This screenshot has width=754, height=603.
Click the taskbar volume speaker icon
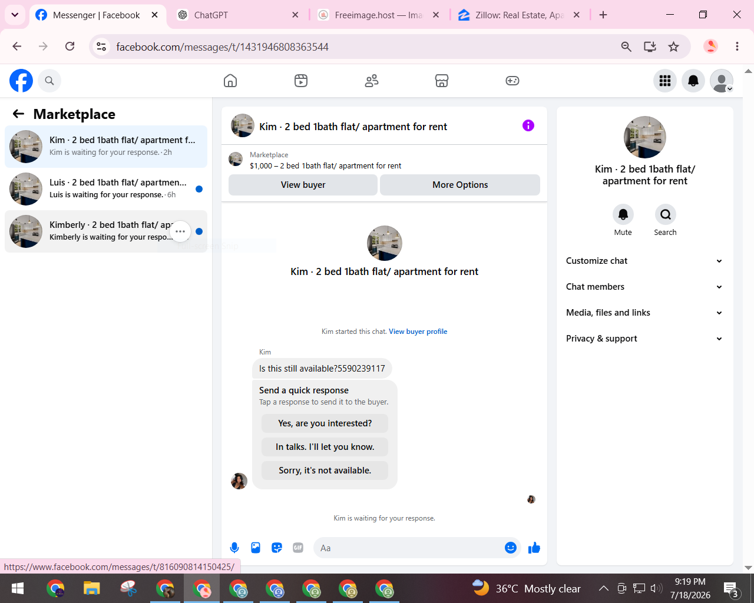coord(656,588)
